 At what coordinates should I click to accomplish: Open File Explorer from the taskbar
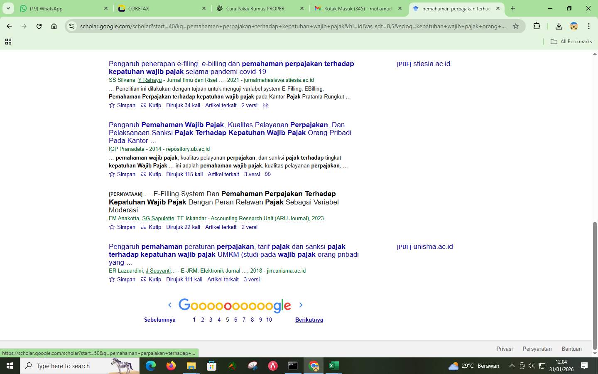(x=191, y=366)
